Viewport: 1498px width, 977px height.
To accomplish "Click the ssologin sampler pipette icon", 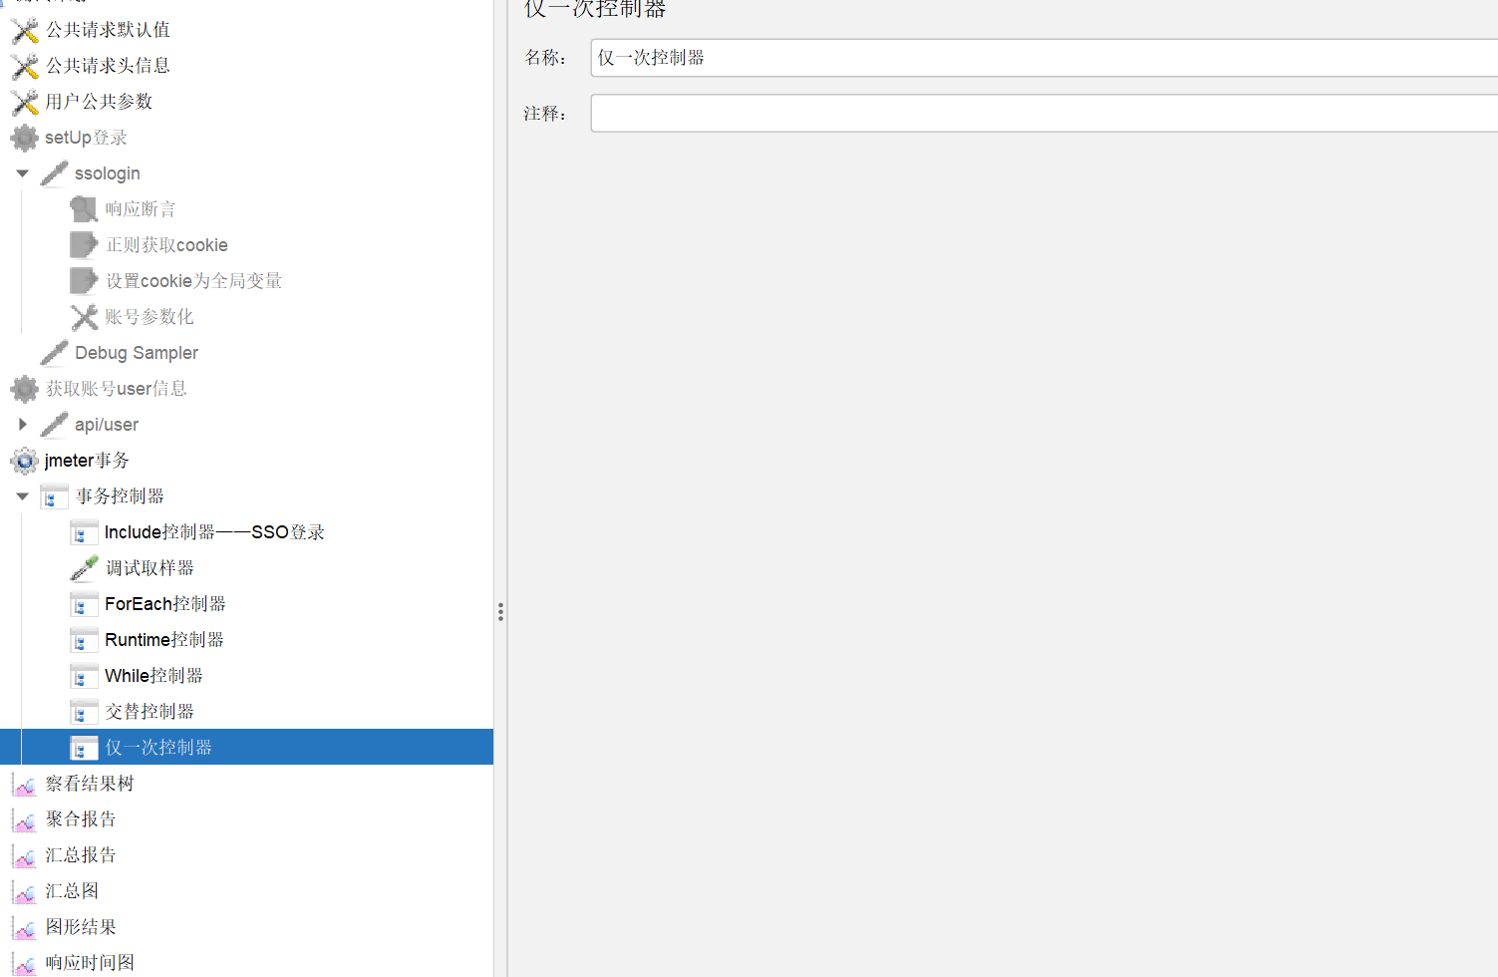I will point(55,173).
